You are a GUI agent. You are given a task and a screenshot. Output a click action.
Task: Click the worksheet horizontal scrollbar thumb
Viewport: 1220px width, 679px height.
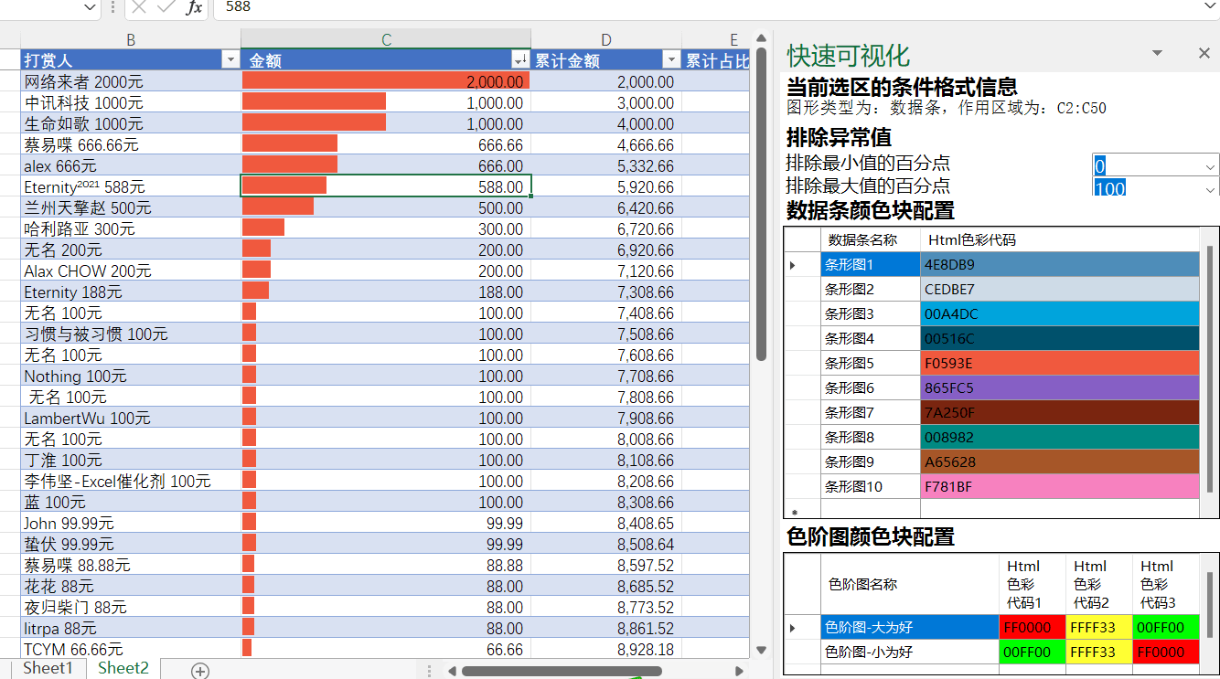(x=562, y=671)
